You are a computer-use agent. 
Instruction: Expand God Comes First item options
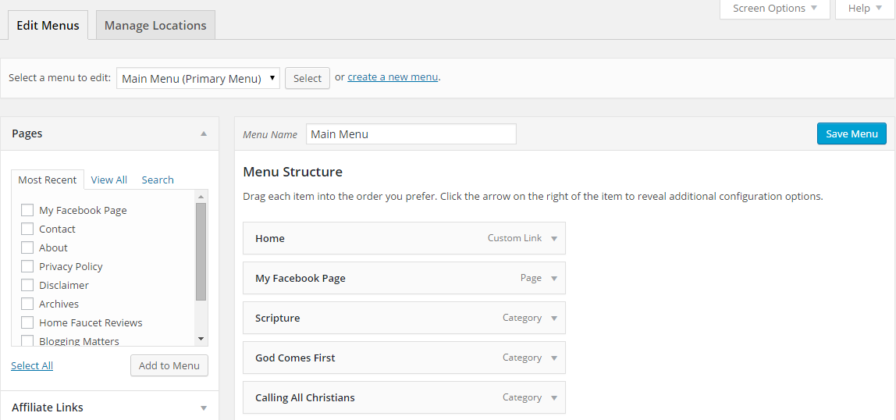pos(554,358)
